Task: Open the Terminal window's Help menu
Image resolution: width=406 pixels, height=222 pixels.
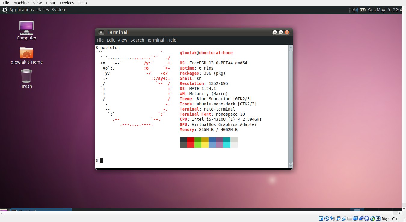Action: [x=172, y=40]
